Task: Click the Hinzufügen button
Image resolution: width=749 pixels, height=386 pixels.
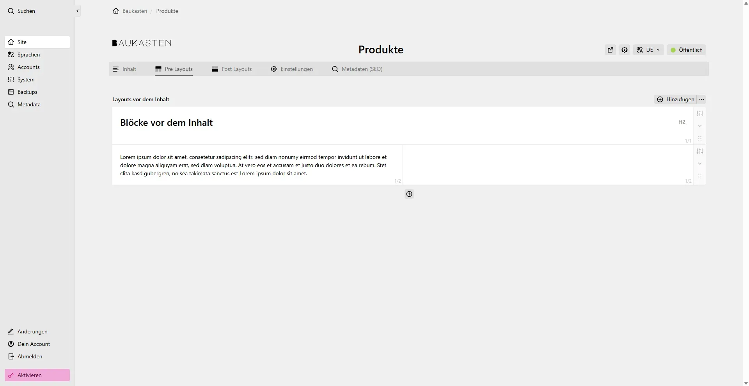Action: 676,99
